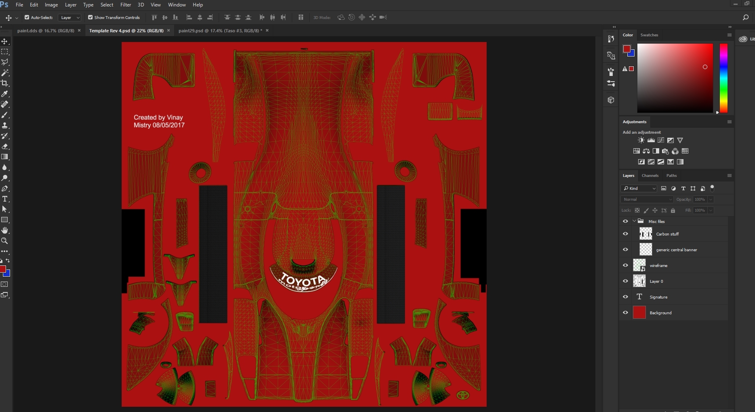Select the Rectangle shape tool

(5, 220)
